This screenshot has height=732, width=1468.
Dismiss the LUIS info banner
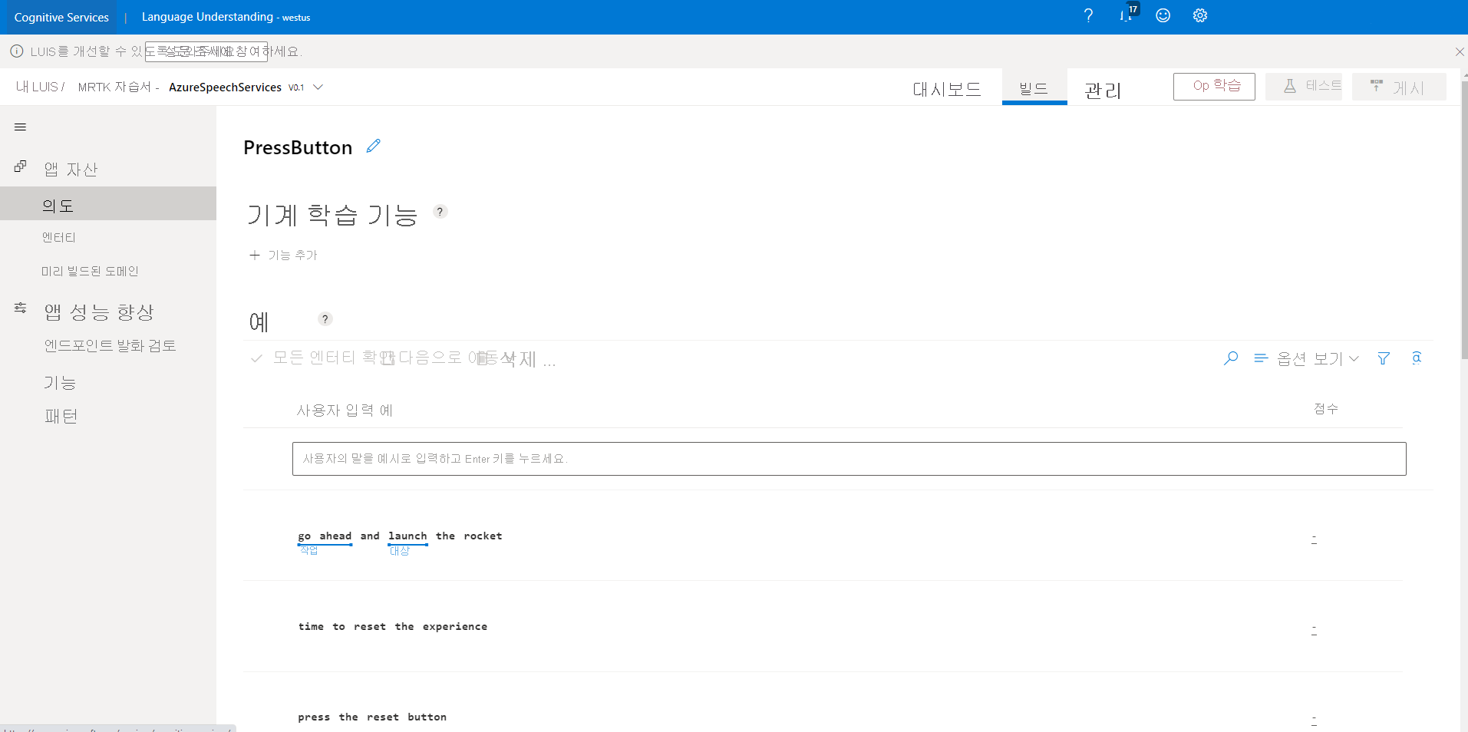click(1459, 52)
